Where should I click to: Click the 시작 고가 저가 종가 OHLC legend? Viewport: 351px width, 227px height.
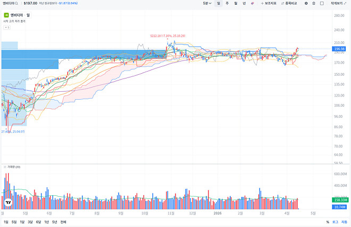14,21
